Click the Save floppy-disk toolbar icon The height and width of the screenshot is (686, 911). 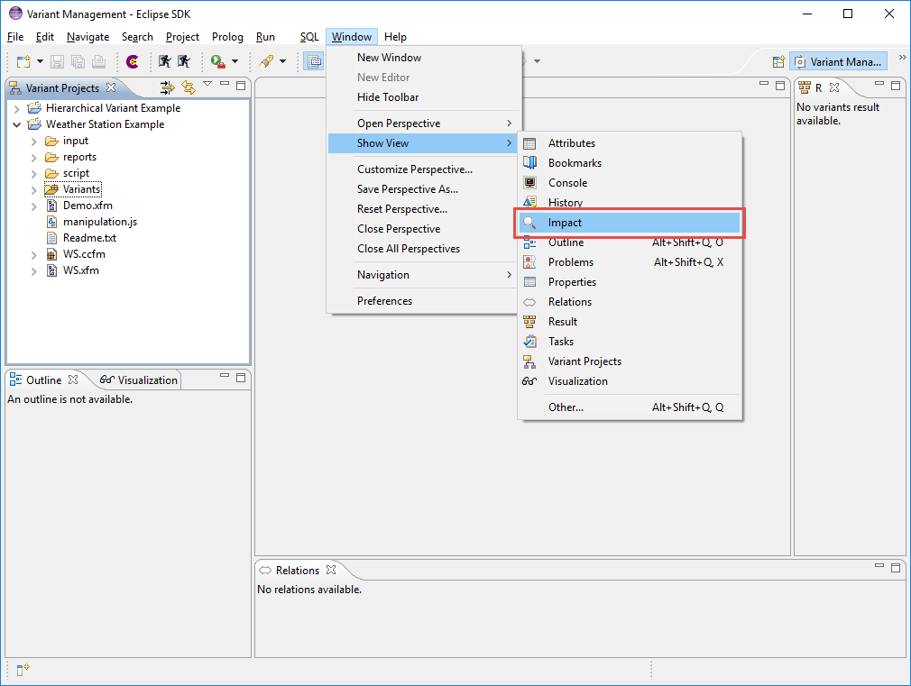click(x=57, y=61)
